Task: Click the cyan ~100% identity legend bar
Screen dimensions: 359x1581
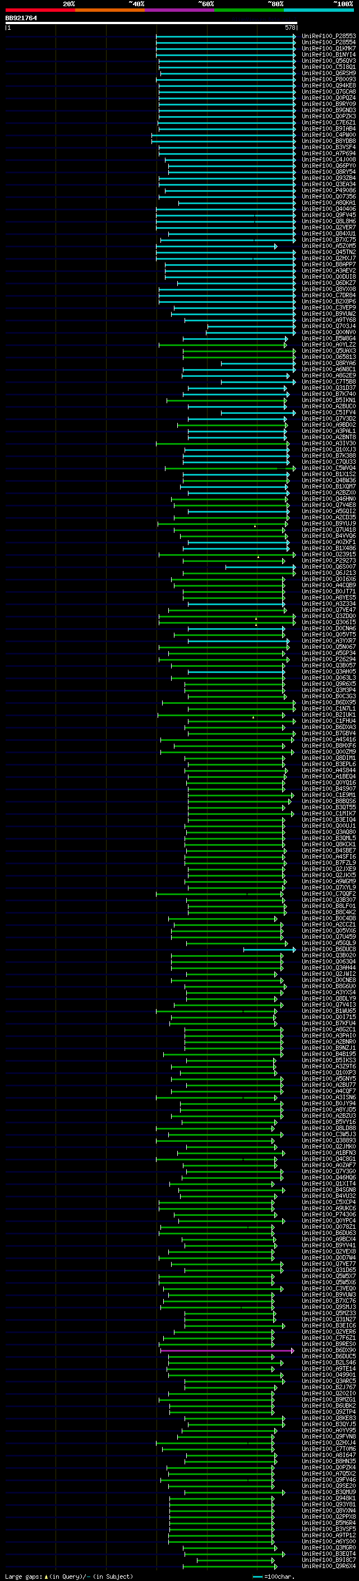Action: [319, 10]
